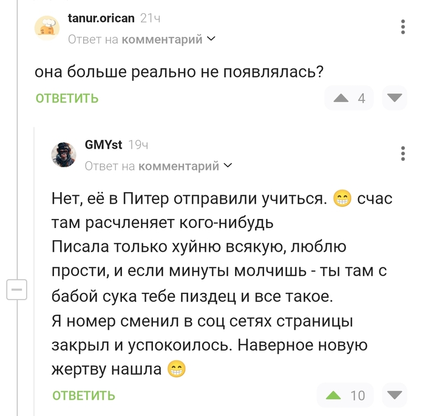Click the GMYst monkey avatar
The height and width of the screenshot is (416, 425).
pyautogui.click(x=64, y=155)
